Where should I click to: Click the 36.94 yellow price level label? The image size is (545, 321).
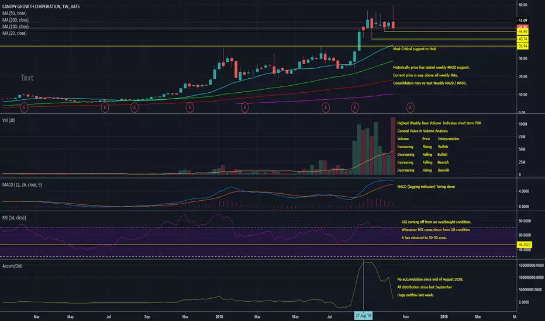pyautogui.click(x=523, y=46)
